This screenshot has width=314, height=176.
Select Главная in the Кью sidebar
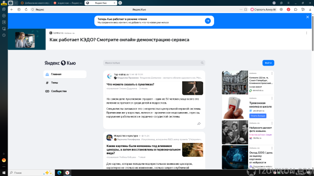[x=65, y=74]
